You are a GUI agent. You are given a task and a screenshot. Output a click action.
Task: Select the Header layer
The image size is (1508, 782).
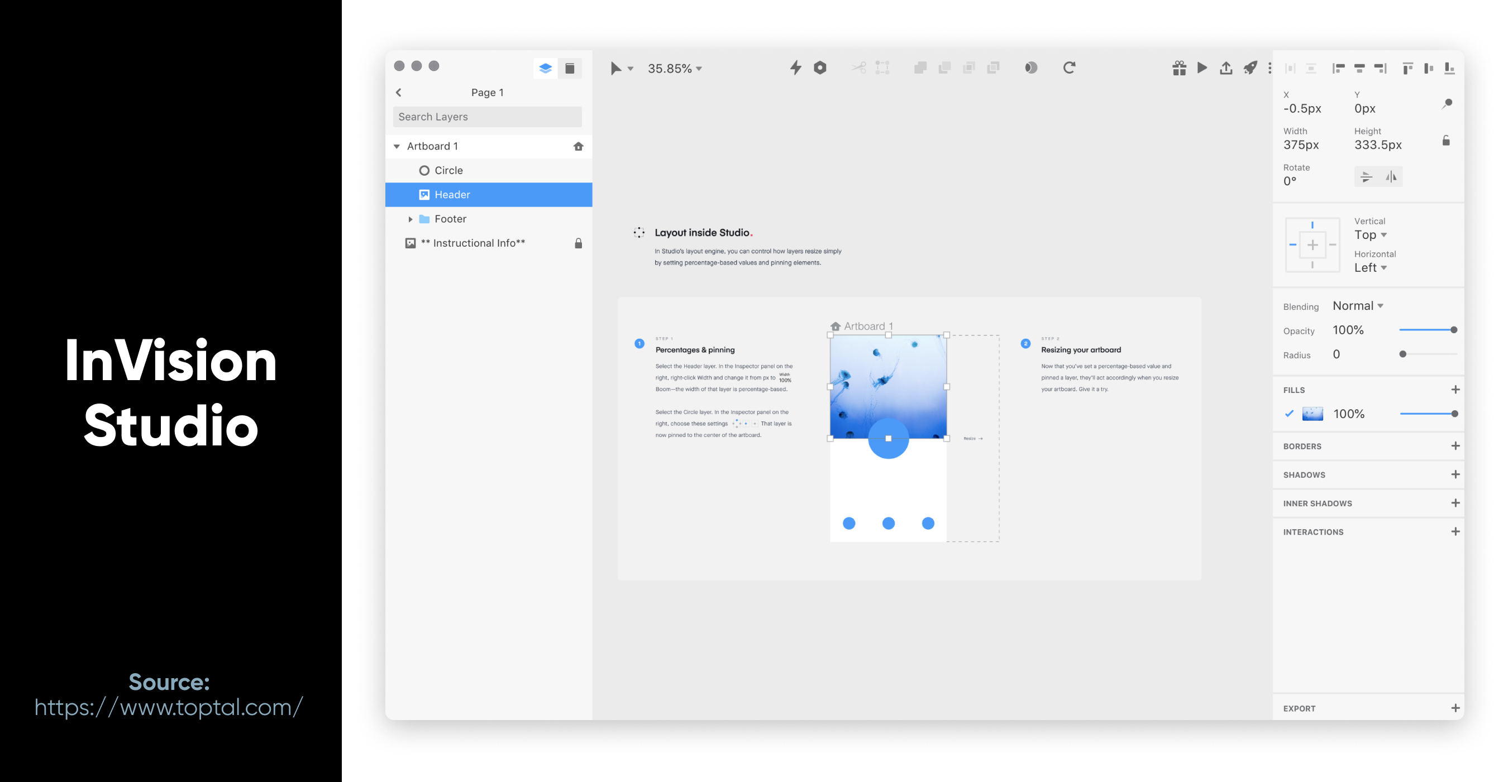pos(489,194)
